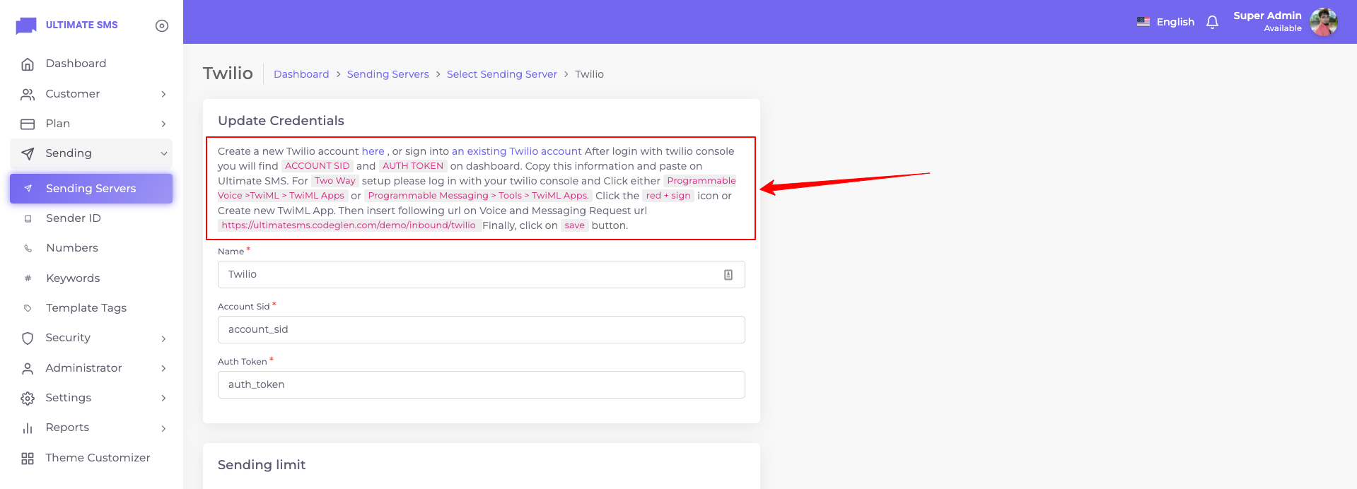Expand the Customer submenu chevron
This screenshot has width=1357, height=489.
[163, 94]
